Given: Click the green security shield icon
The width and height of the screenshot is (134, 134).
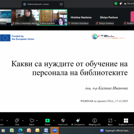Looking at the screenshot, I should (116, 4).
